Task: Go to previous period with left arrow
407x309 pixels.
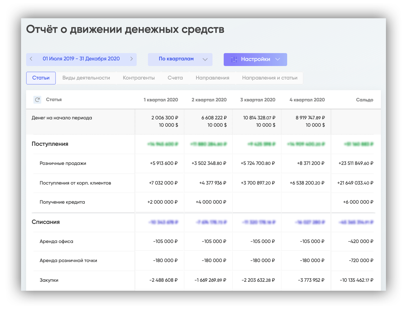Action: 31,59
